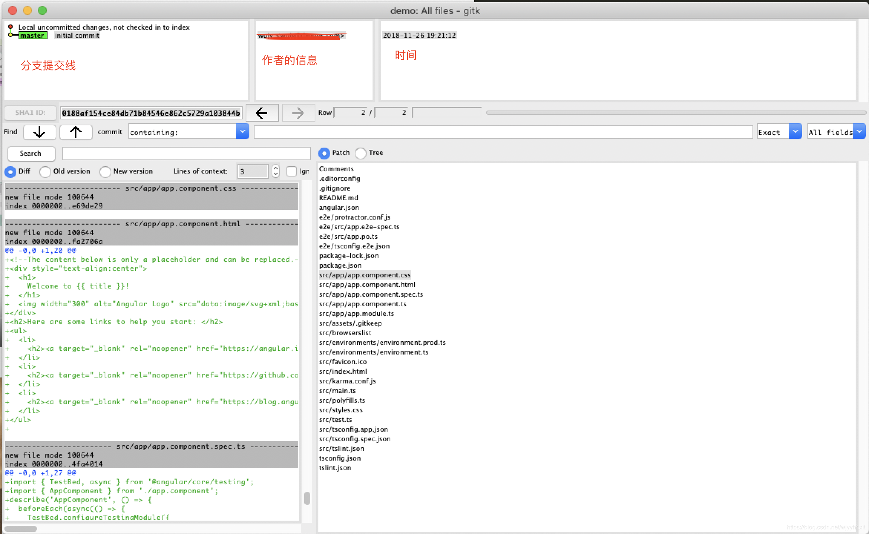
Task: Open the 'containing:' find type dropdown
Action: [242, 131]
